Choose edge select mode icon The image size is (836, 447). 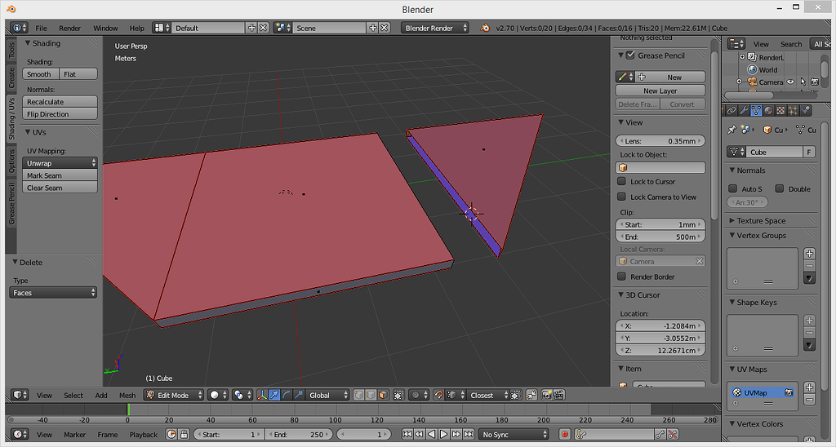pyautogui.click(x=371, y=395)
